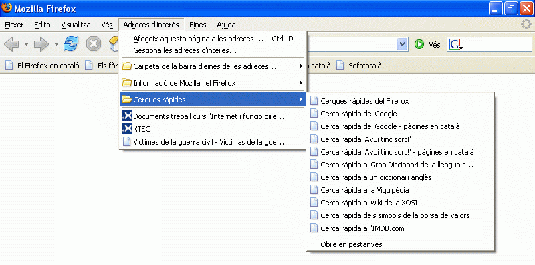Open the Ajuda menu
The height and width of the screenshot is (265, 535).
pos(226,25)
